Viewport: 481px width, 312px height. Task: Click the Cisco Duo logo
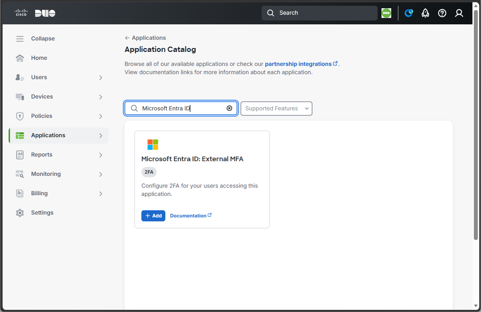point(35,13)
